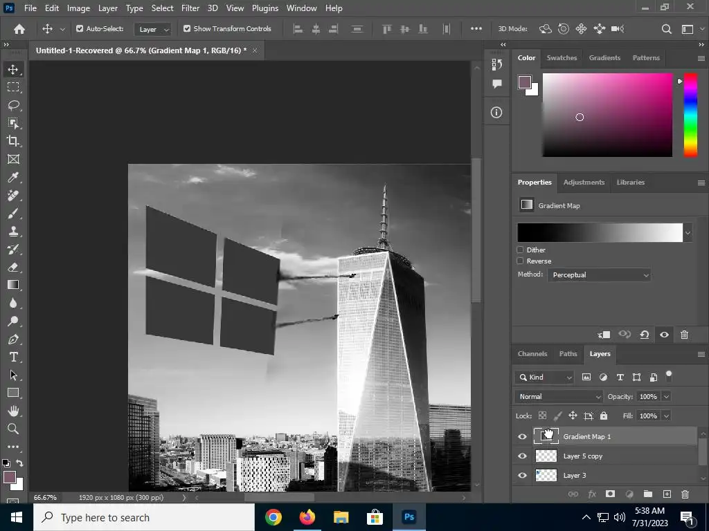Screen dimensions: 709x531
Task: Select the Dodge tool
Action: (13, 321)
